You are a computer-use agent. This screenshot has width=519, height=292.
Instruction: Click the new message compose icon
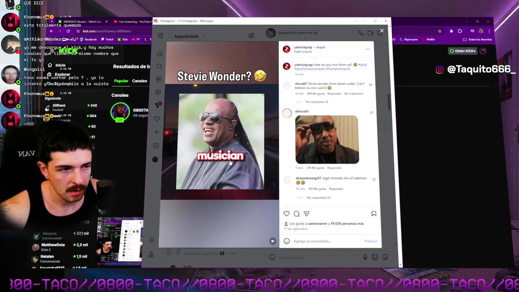coord(251,36)
